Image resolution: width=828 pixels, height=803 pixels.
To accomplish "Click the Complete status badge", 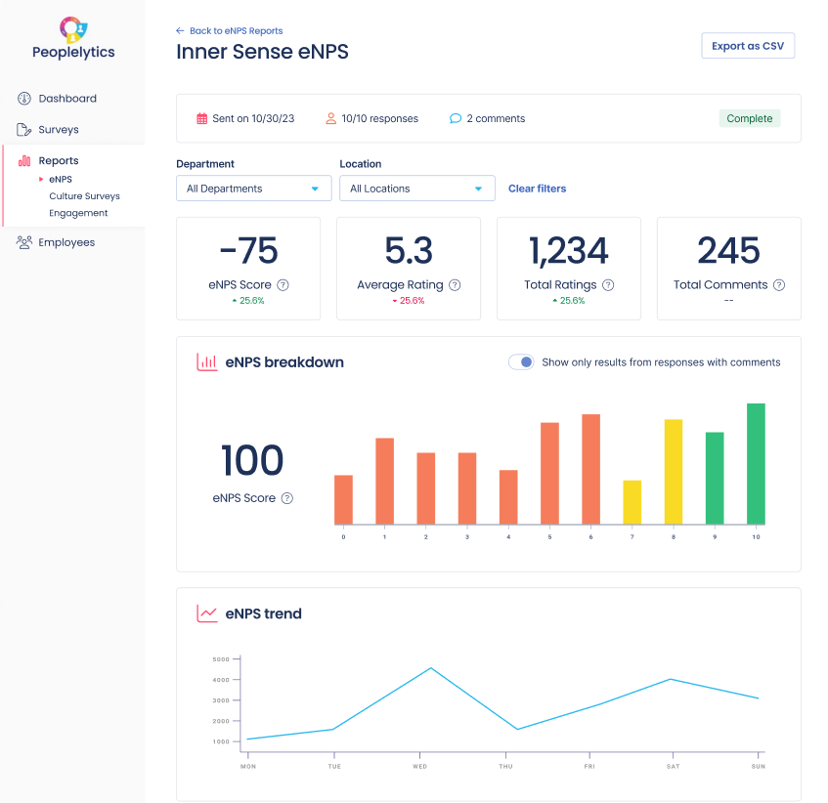I will tap(750, 119).
